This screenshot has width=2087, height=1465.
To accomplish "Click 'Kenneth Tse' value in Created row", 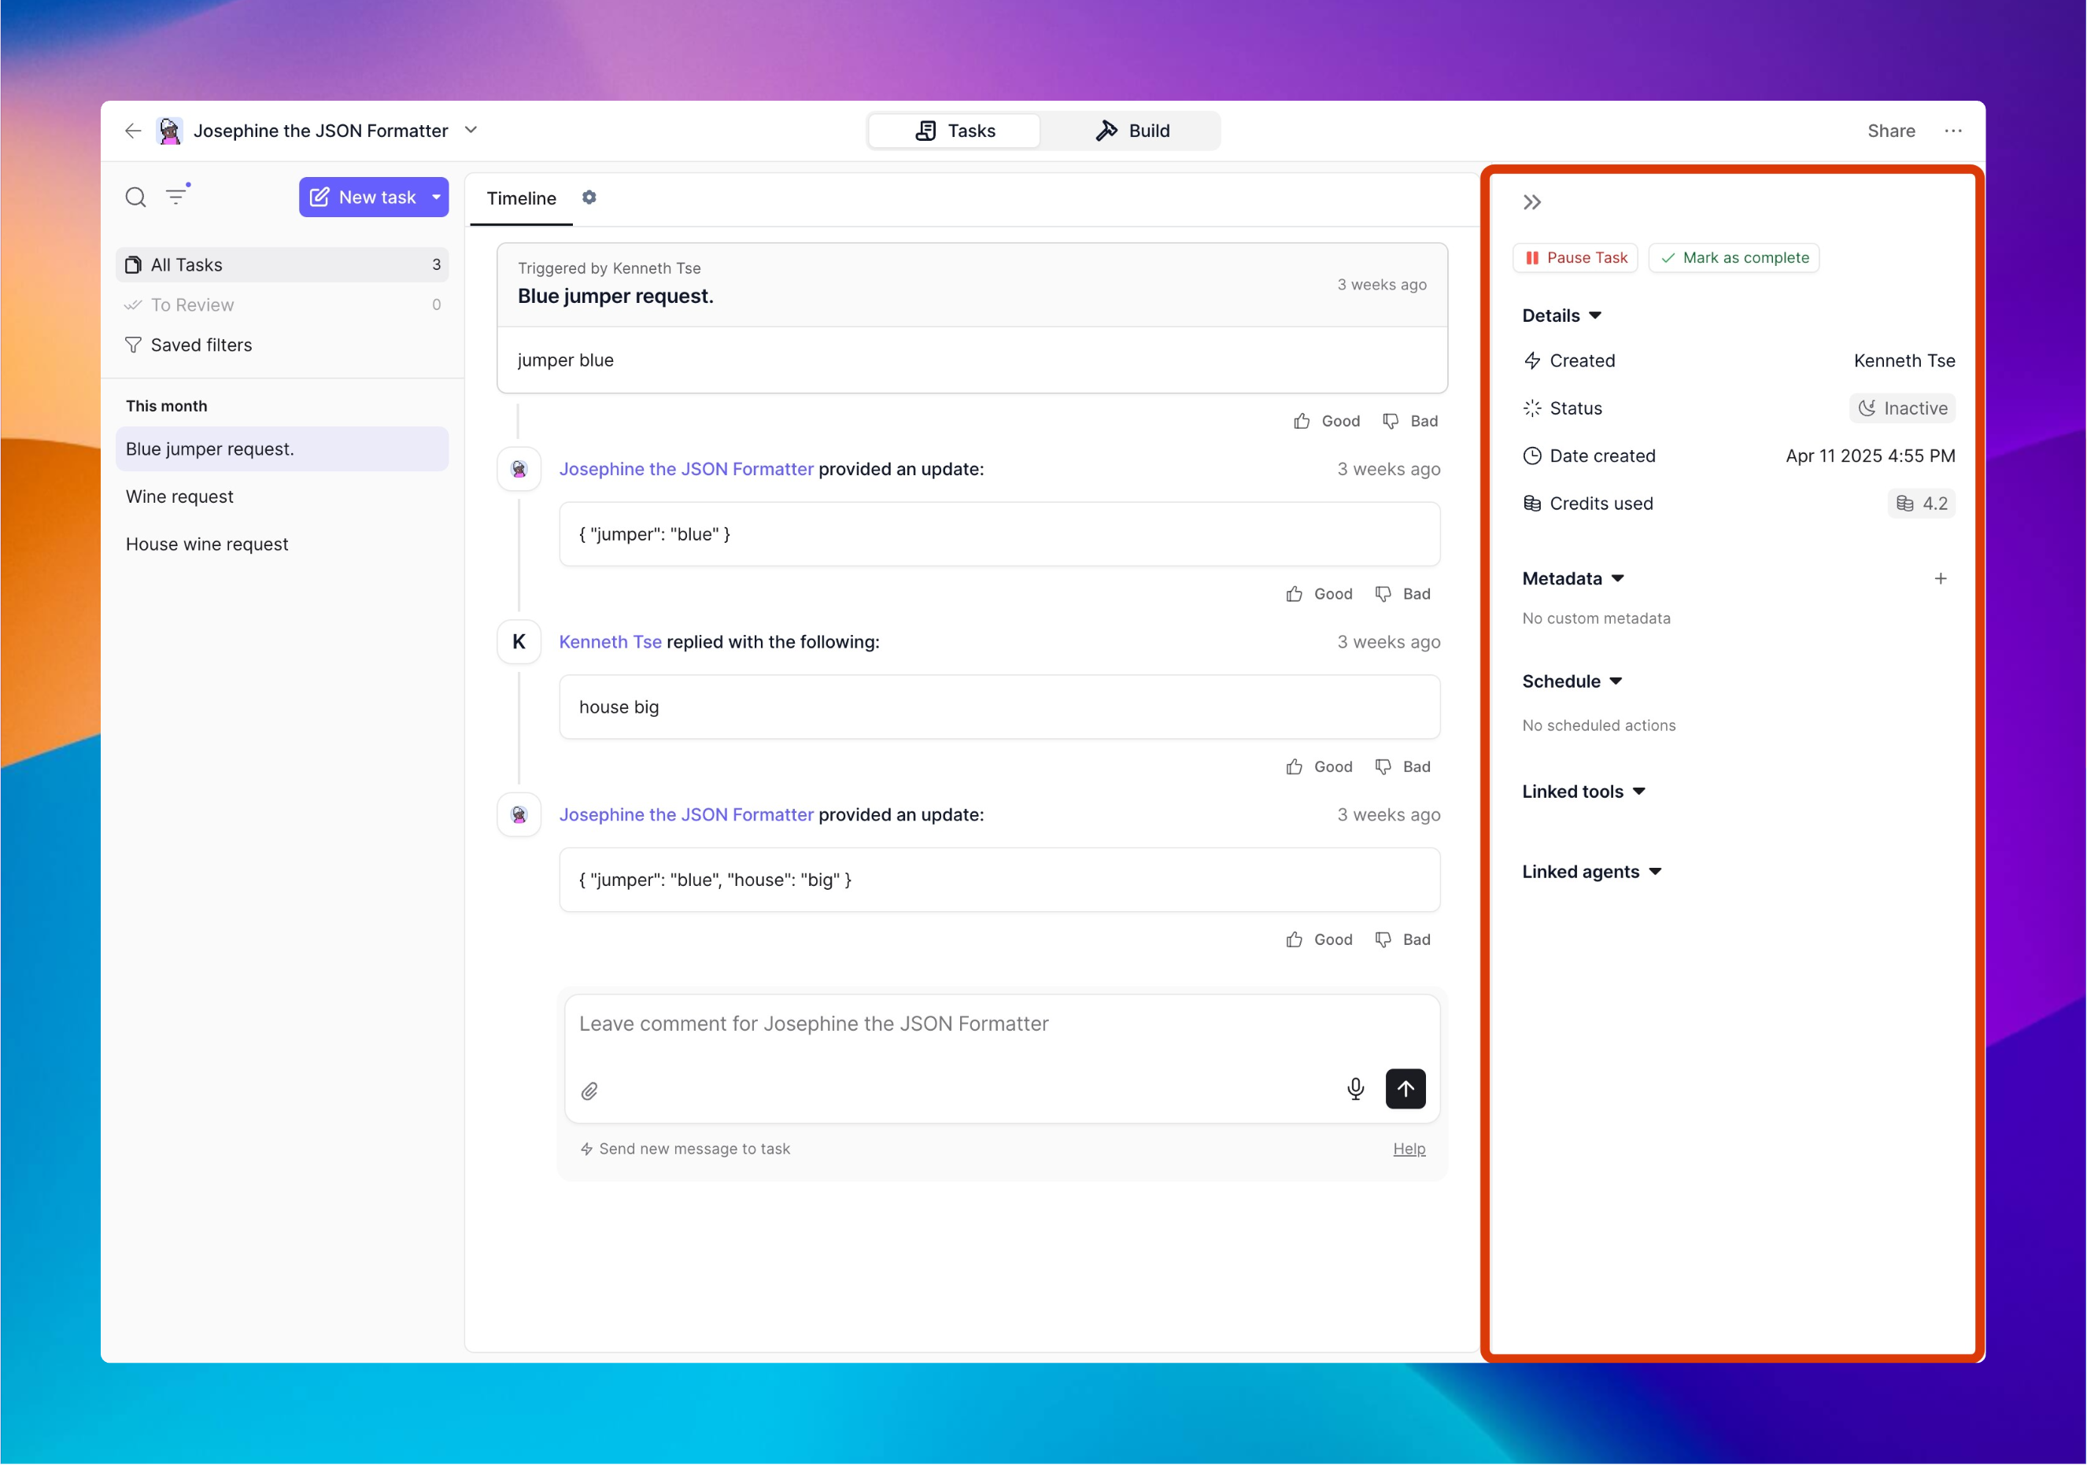I will click(x=1904, y=361).
